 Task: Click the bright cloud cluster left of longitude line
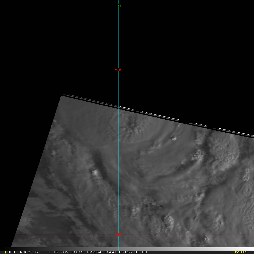[x=95, y=173]
